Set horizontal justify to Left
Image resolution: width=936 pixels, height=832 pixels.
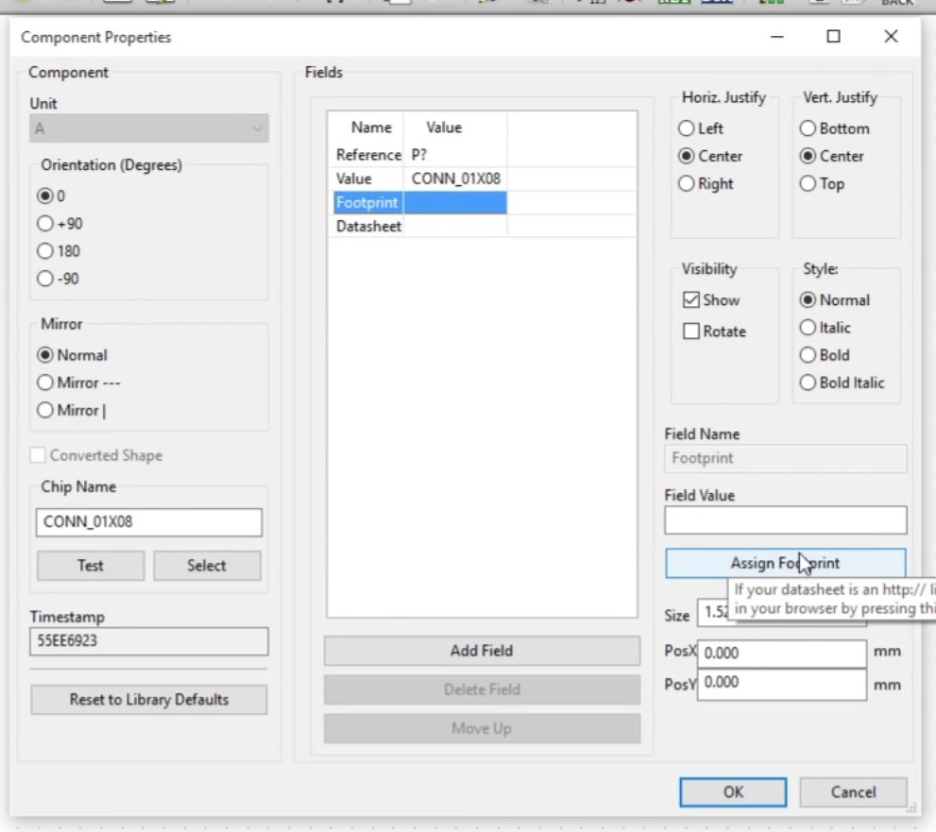[x=687, y=128]
